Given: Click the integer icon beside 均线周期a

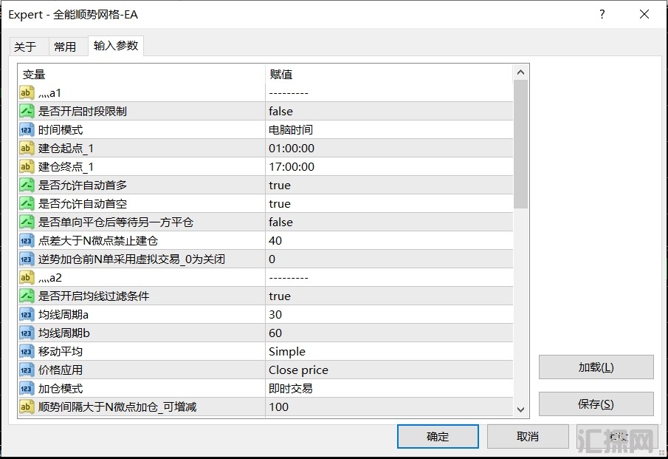Looking at the screenshot, I should point(27,314).
